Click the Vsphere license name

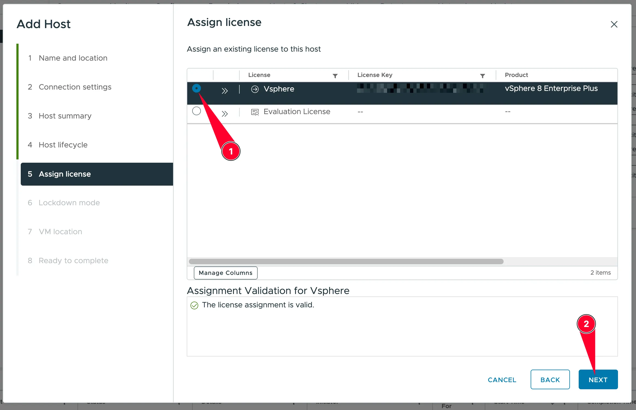tap(279, 89)
